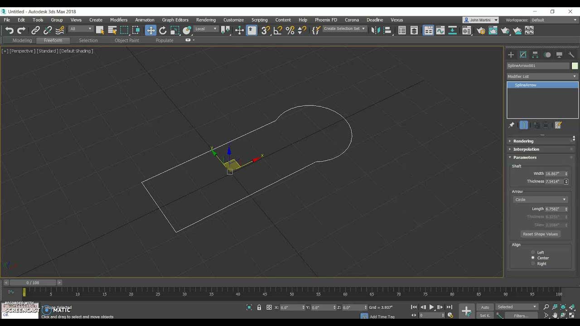Open the Circle arrow type dropdown
580x326 pixels.
coord(540,200)
